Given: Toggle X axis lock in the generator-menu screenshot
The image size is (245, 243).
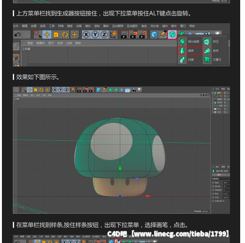Looking at the screenshot, I should point(86,35).
